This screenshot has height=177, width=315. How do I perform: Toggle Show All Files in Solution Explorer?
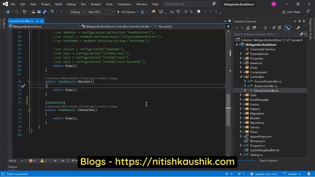pyautogui.click(x=280, y=28)
